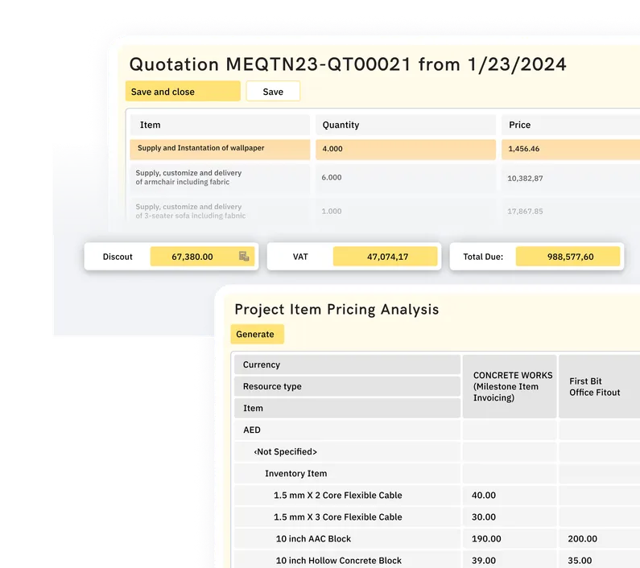Select CONCRETE WORKS (Milestone Item Invoicing) column
The height and width of the screenshot is (568, 640).
pyautogui.click(x=510, y=386)
